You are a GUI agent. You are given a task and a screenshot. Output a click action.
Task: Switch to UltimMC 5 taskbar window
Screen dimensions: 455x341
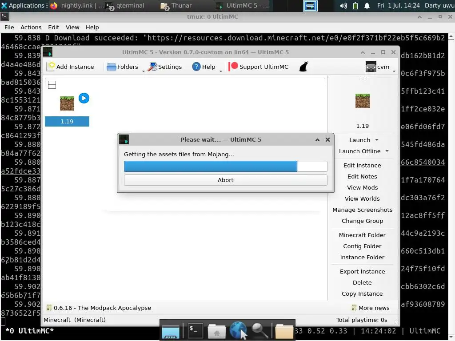[x=243, y=5]
